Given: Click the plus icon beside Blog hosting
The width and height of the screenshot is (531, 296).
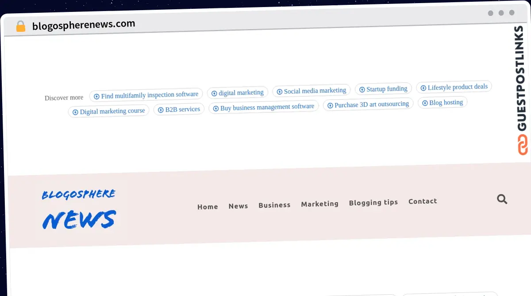Looking at the screenshot, I should tap(426, 102).
